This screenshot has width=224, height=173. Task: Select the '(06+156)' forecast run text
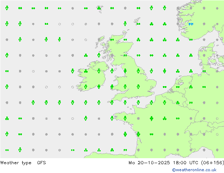[x=213, y=162]
